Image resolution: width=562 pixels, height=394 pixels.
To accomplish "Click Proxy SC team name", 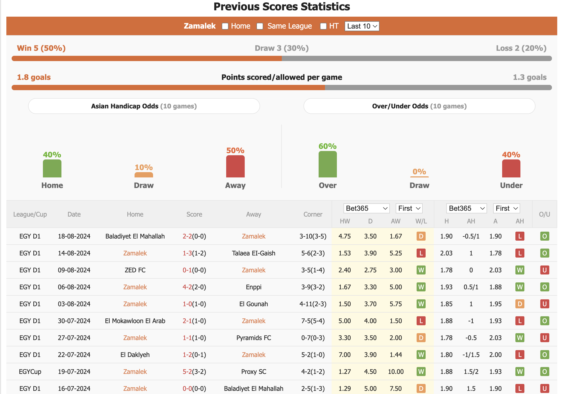I will tap(253, 372).
